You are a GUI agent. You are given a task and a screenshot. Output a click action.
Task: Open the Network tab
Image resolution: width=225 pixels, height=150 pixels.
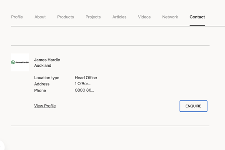pyautogui.click(x=170, y=17)
